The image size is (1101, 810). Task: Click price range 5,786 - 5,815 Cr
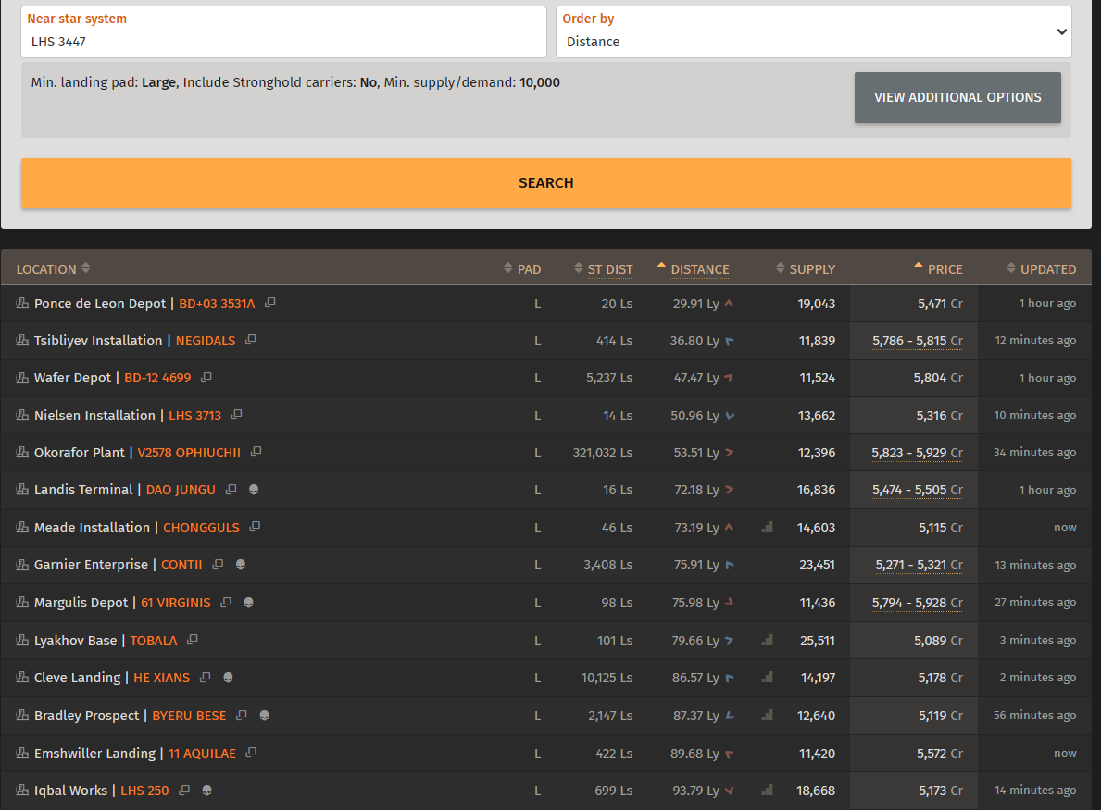[x=917, y=341]
